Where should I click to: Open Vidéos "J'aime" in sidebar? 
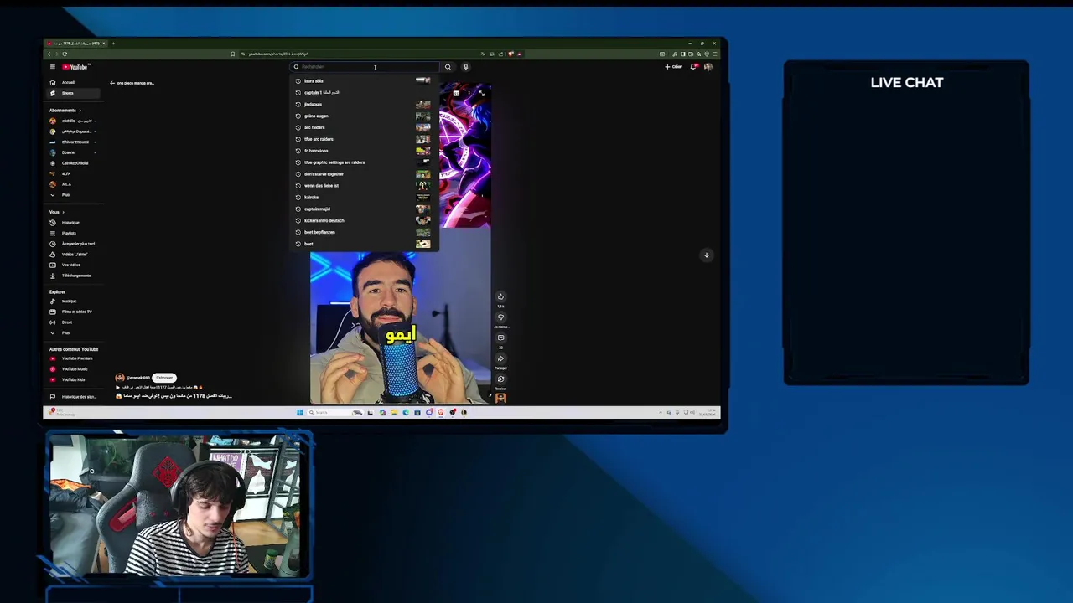tap(75, 254)
